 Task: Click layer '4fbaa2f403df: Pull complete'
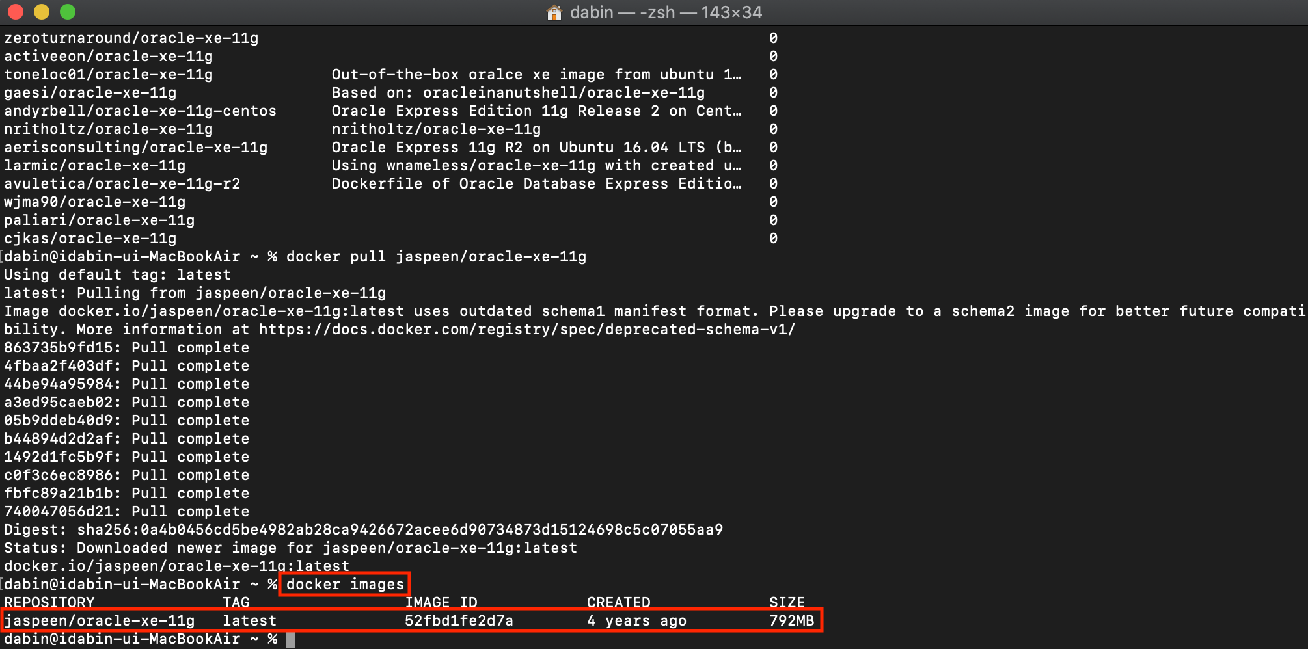tap(127, 366)
